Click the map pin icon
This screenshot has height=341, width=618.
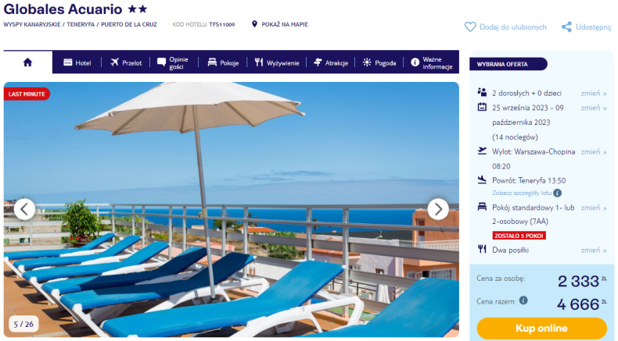click(254, 24)
